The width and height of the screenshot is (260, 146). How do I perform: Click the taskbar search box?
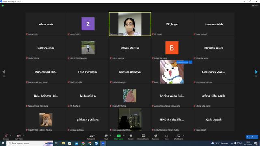point(30,143)
